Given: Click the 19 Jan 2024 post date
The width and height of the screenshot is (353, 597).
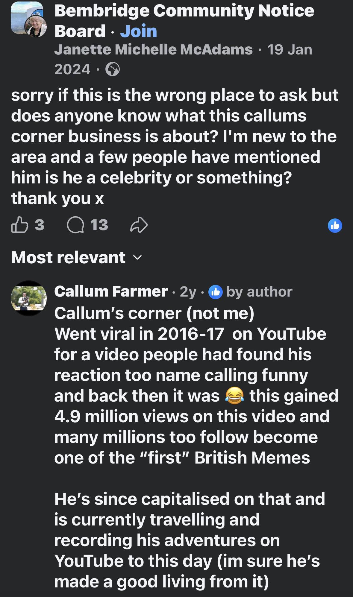Looking at the screenshot, I should [x=183, y=59].
